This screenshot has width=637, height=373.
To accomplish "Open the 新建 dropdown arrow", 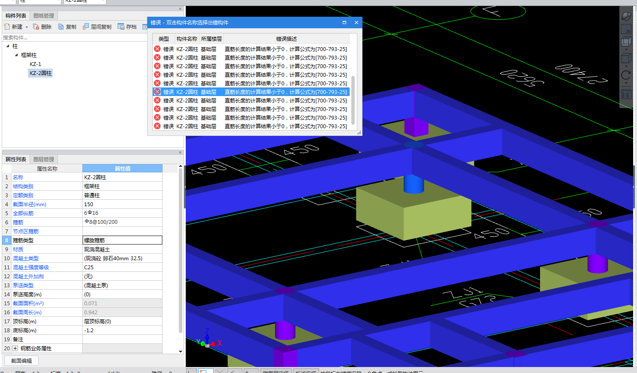I will tap(27, 27).
